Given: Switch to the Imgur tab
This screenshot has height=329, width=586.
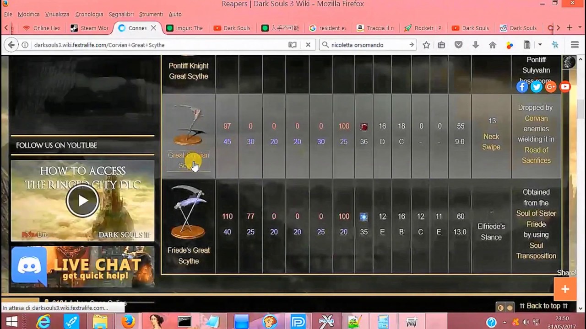Looking at the screenshot, I should tap(184, 28).
